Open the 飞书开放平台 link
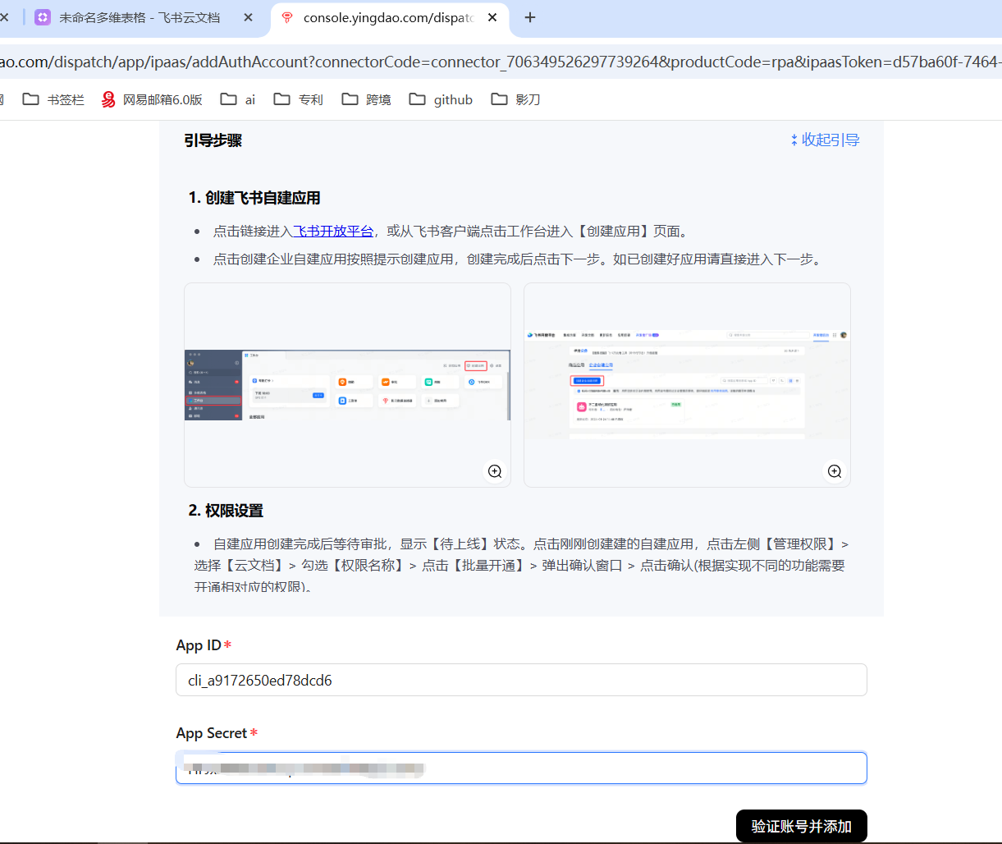Image resolution: width=1002 pixels, height=844 pixels. click(x=334, y=232)
